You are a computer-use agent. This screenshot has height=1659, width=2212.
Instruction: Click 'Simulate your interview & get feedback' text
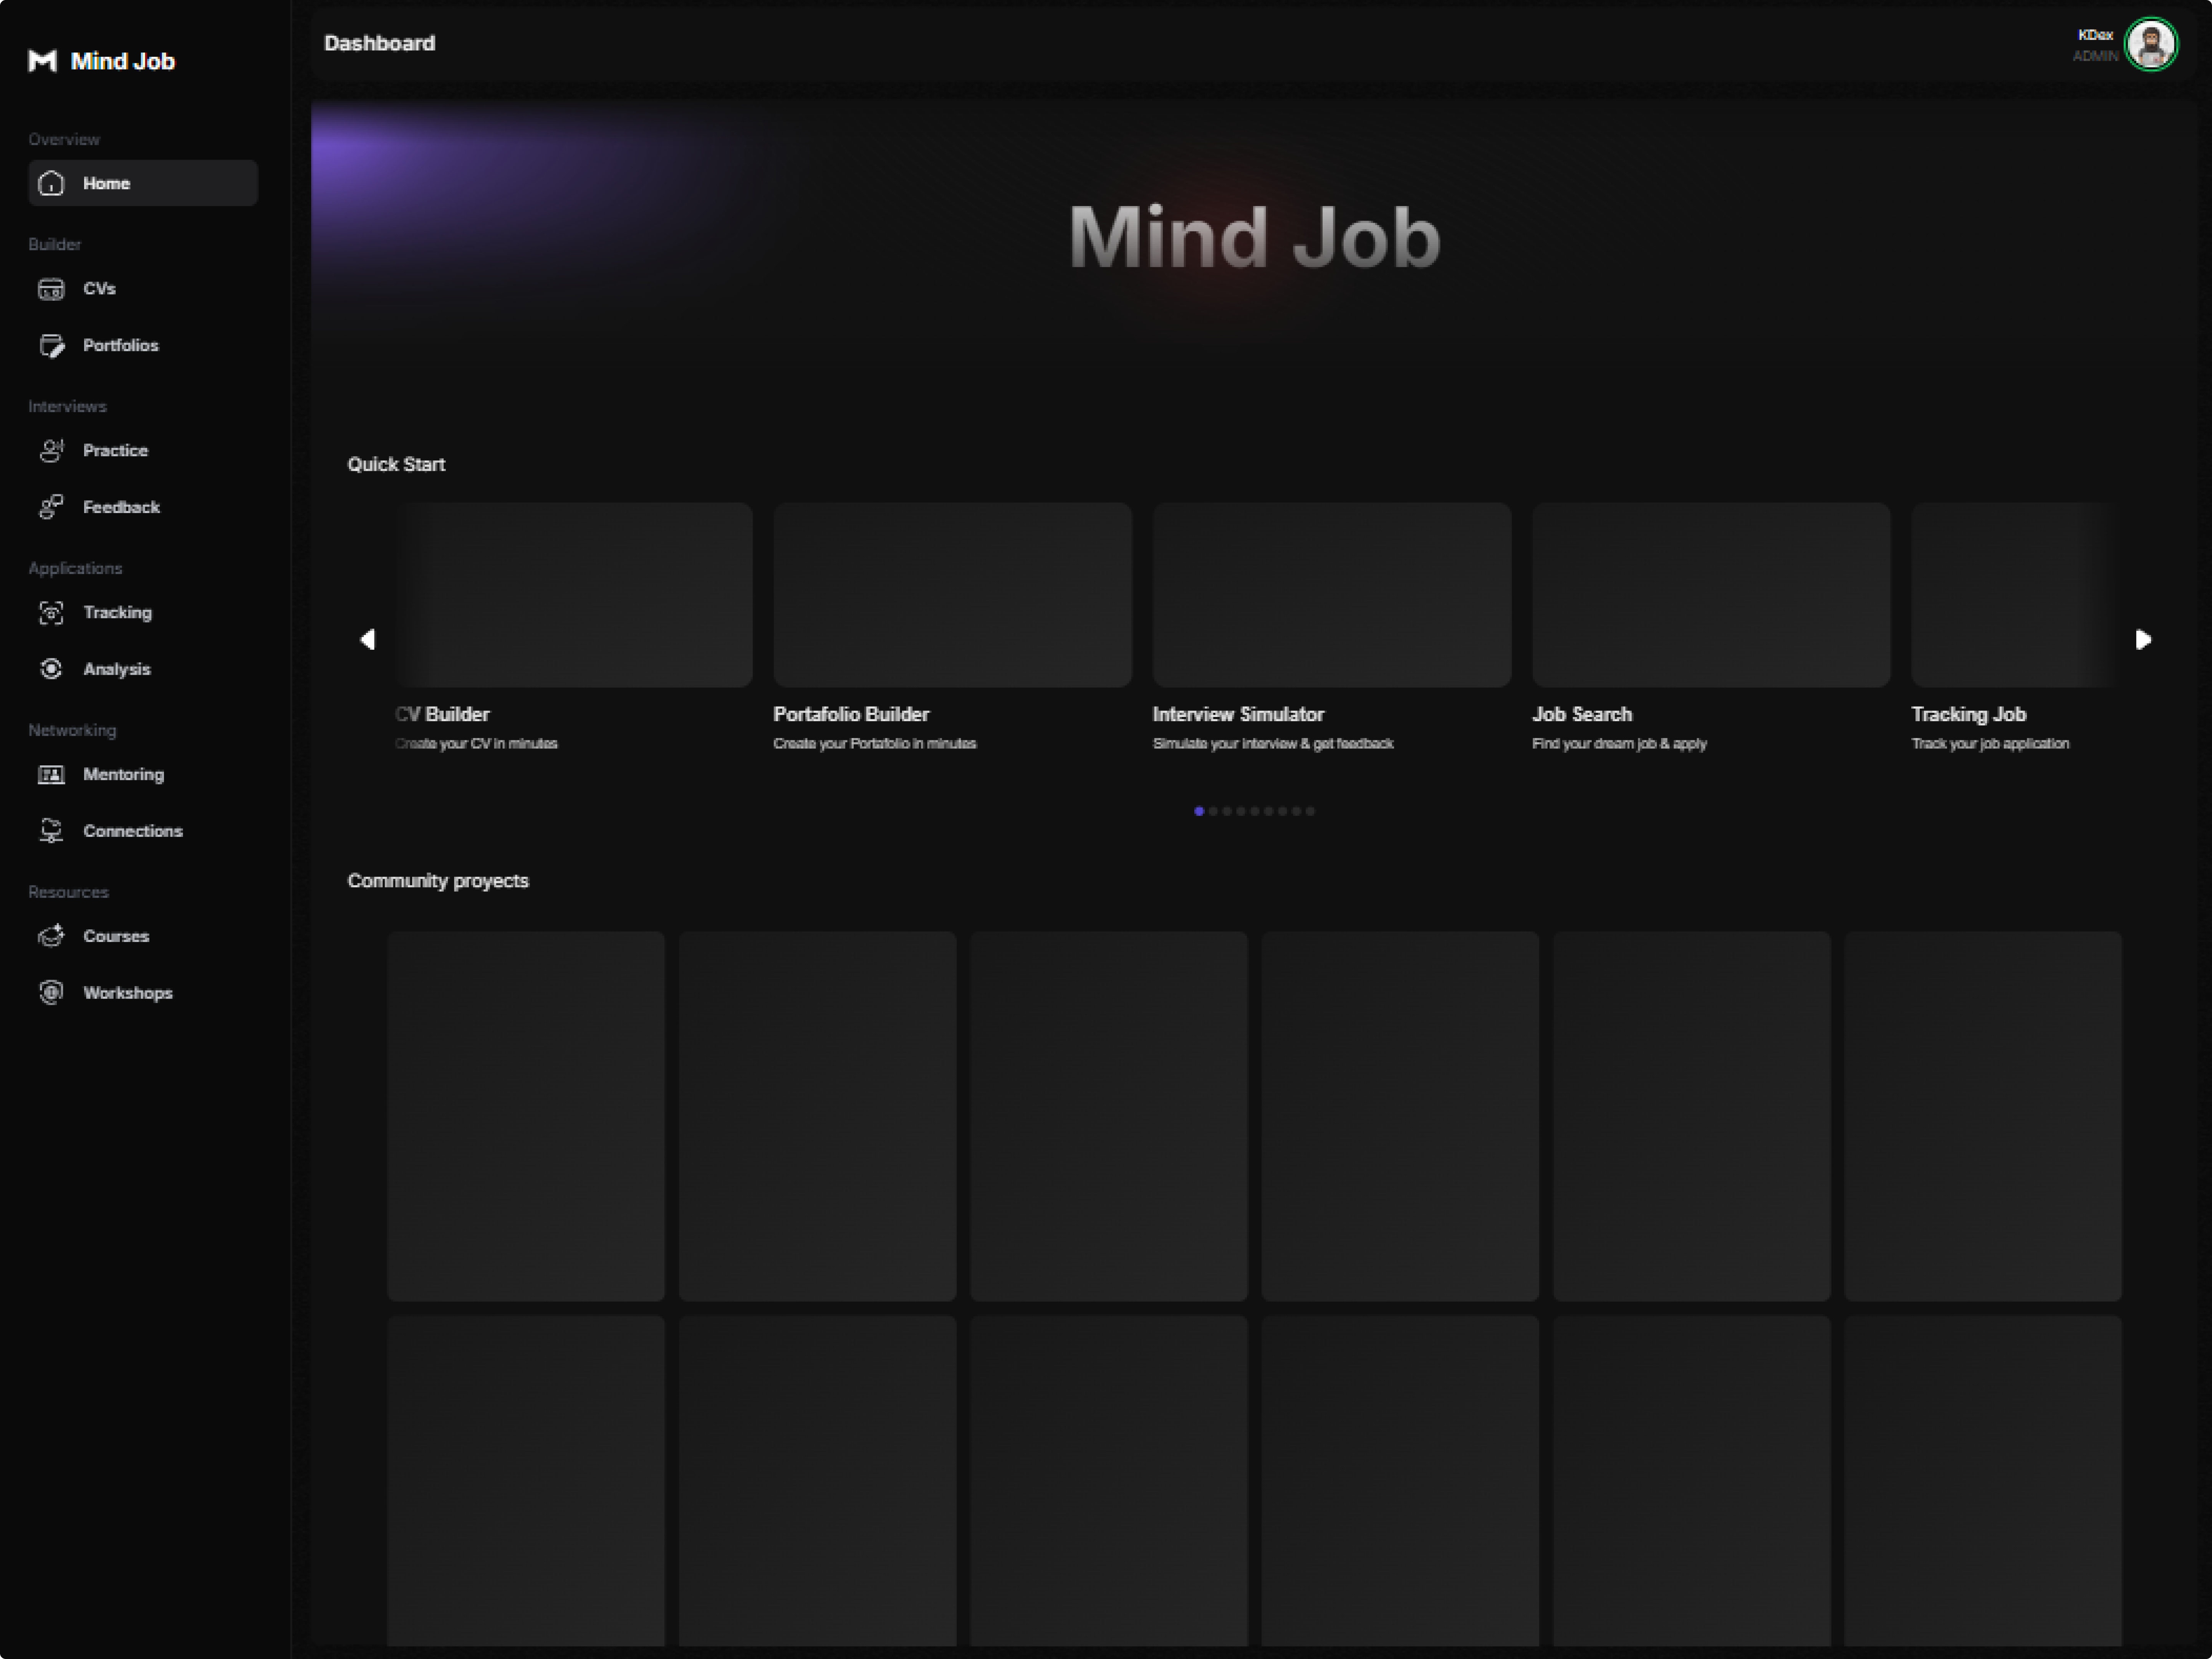(x=1273, y=744)
